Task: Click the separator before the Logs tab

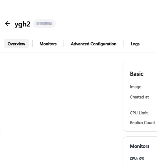Action: pyautogui.click(x=123, y=43)
